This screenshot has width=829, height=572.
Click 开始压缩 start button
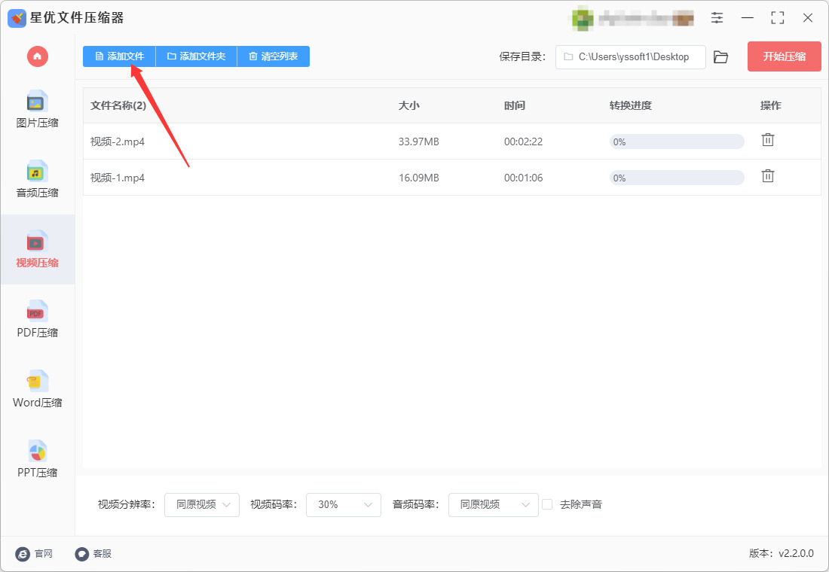784,56
